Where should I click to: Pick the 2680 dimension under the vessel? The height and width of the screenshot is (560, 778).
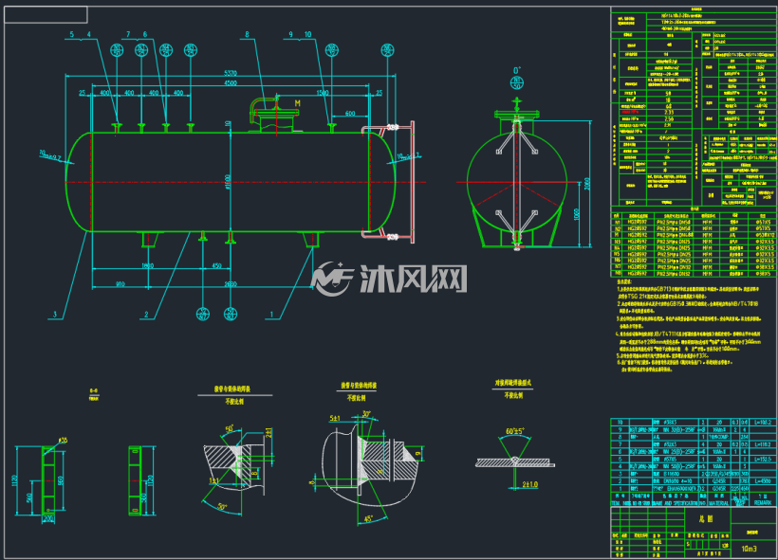[x=231, y=284]
